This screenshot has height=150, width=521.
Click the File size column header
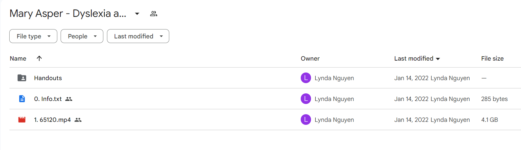(x=492, y=59)
